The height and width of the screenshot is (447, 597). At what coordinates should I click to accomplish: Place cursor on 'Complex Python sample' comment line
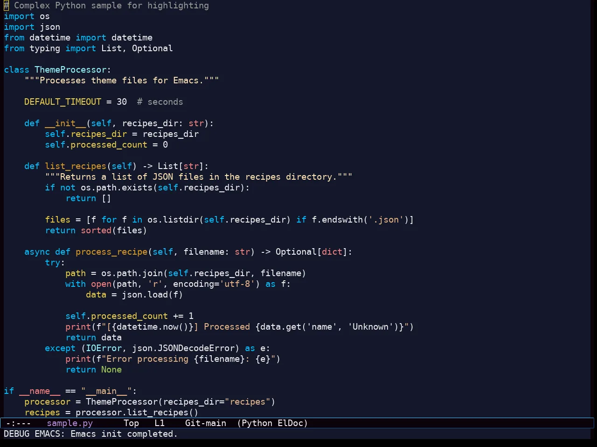tap(106, 6)
